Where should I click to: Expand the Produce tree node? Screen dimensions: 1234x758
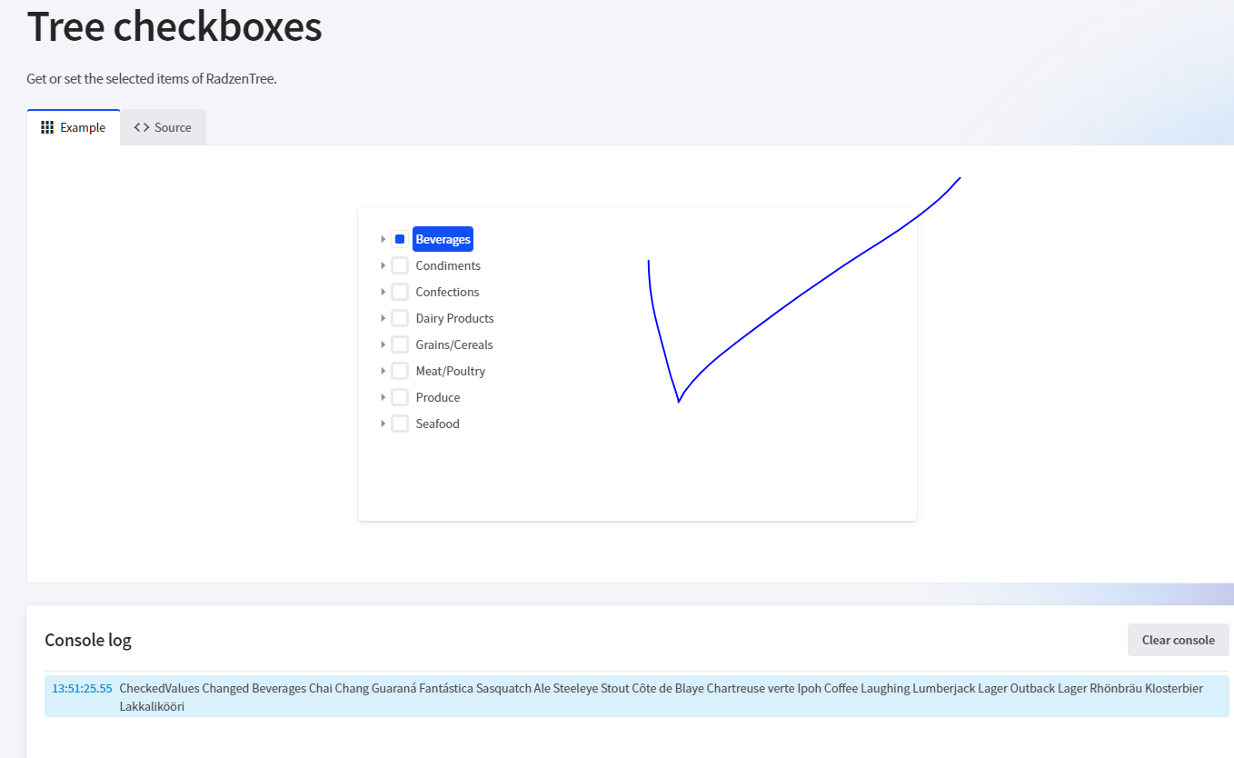(x=383, y=397)
